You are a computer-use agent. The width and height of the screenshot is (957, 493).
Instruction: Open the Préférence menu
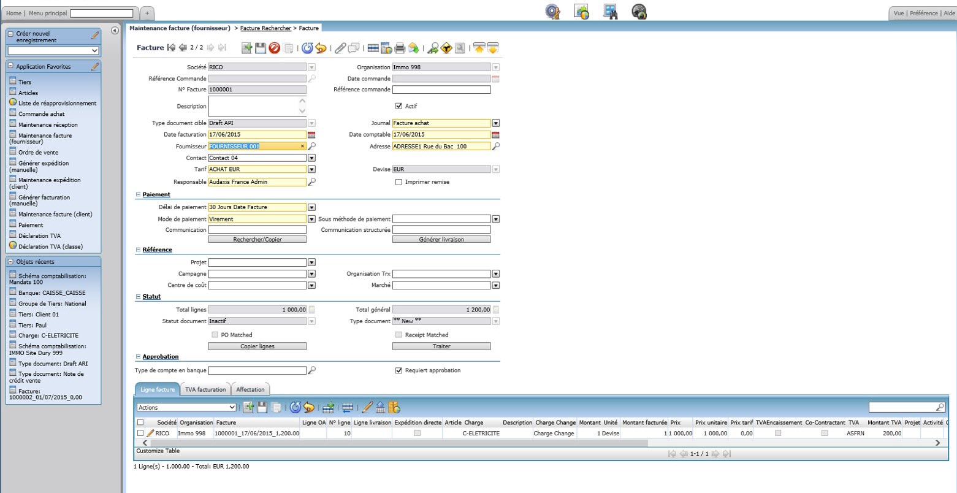click(x=923, y=13)
